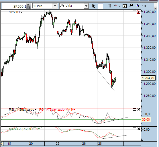Expand the indicators dropdown arrow
This screenshot has width=159, height=147.
119,6
